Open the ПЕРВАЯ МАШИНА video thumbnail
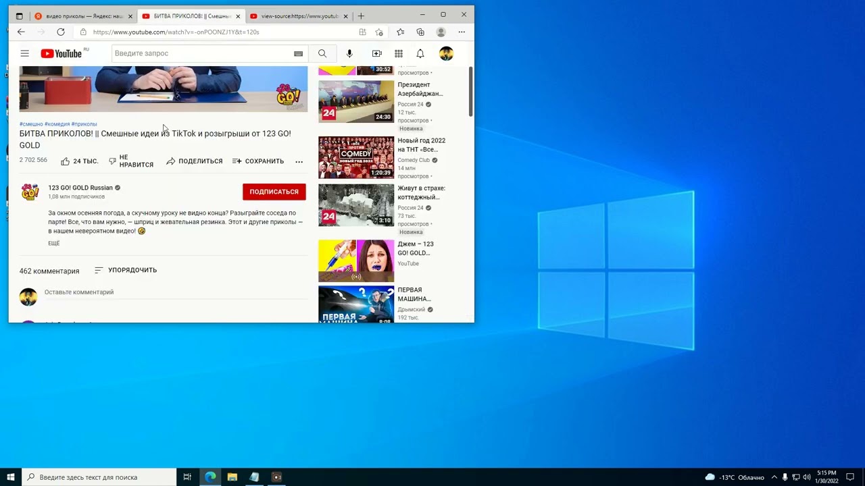This screenshot has height=486, width=865. point(356,304)
